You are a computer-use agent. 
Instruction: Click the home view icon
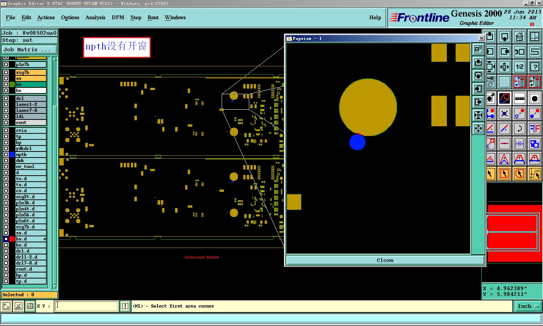pyautogui.click(x=520, y=37)
